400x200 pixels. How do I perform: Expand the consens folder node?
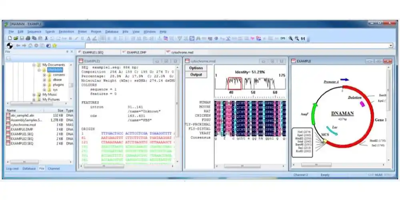pyautogui.click(x=44, y=75)
